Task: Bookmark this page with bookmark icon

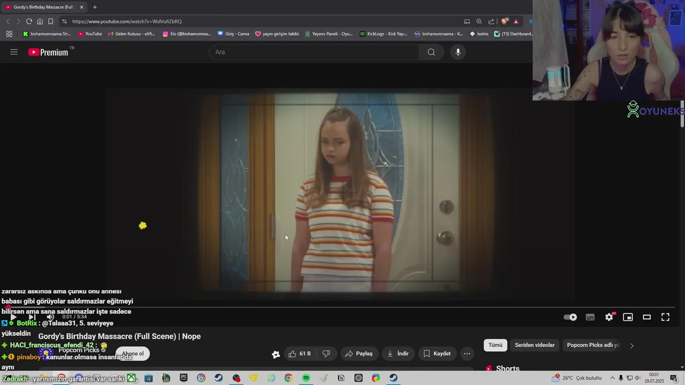Action: pyautogui.click(x=50, y=21)
